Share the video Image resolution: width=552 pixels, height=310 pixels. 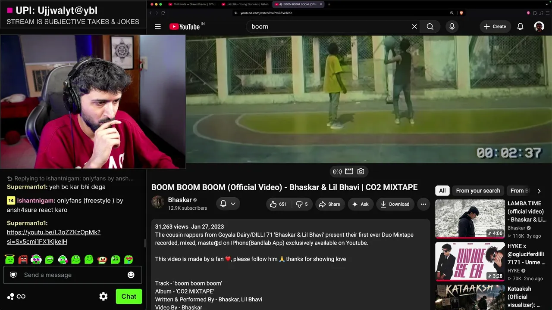pos(329,204)
